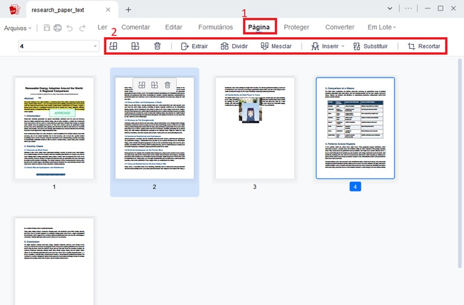Viewport: 464px width, 305px height.
Task: Undo the last action
Action: [70, 28]
